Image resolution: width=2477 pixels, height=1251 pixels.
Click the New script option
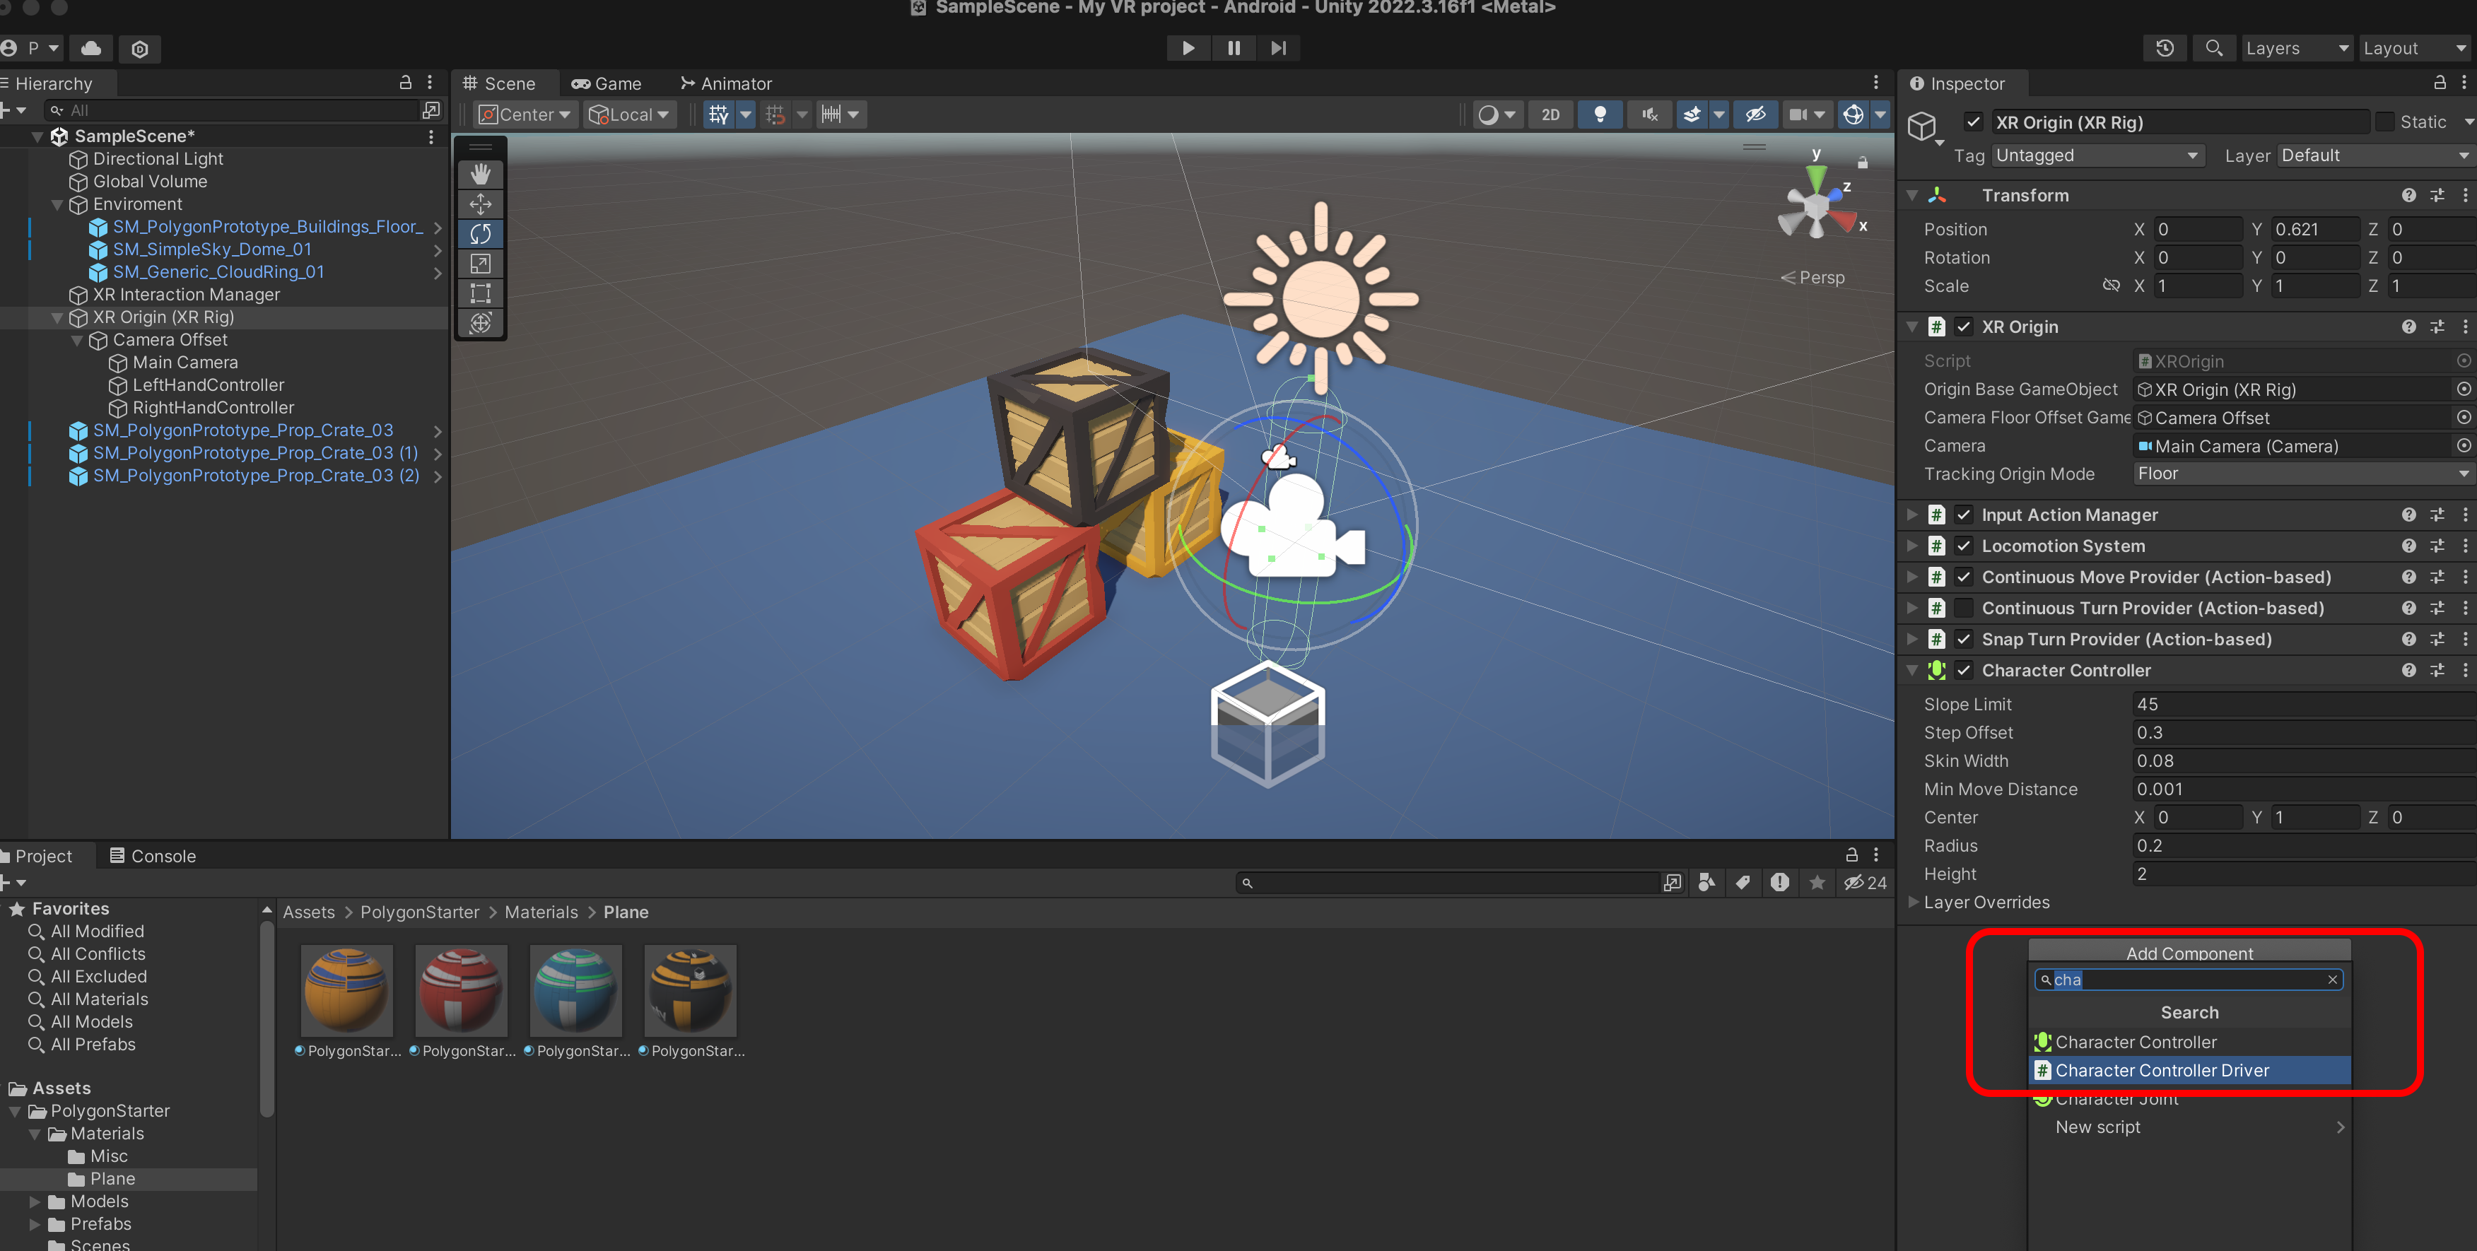pyautogui.click(x=2097, y=1127)
